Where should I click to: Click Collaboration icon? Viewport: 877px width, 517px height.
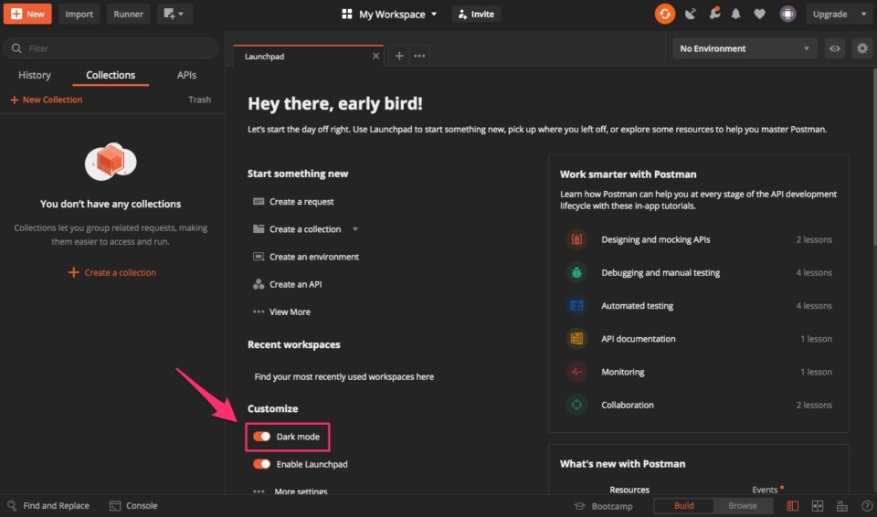(576, 405)
